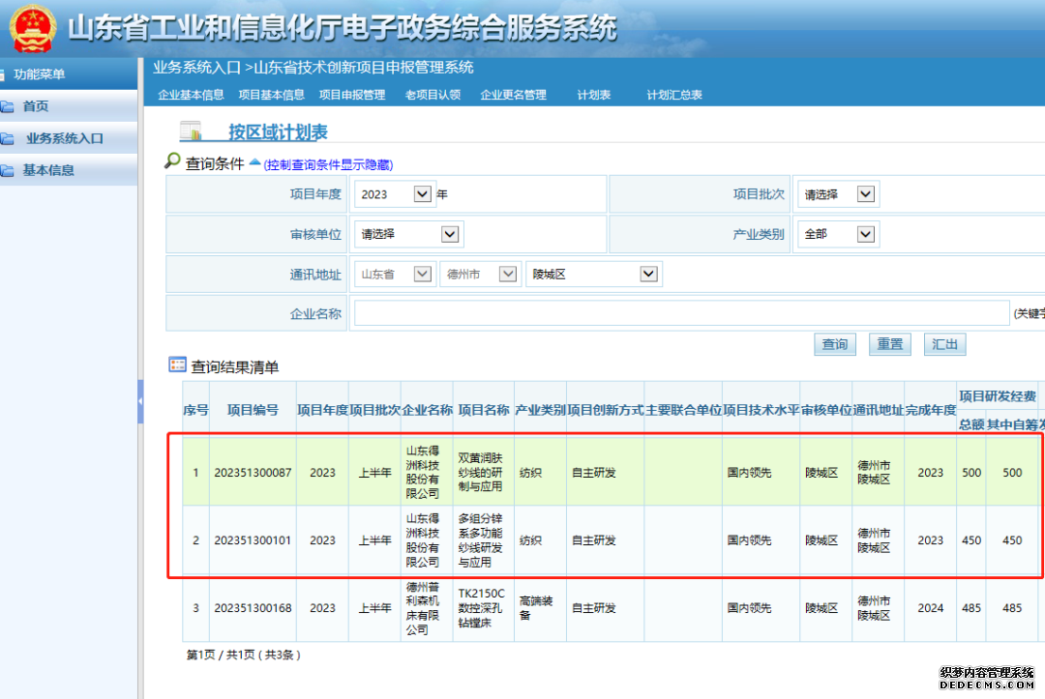The image size is (1045, 699).
Task: Collapse query conditions with the blue arrow
Action: point(254,161)
